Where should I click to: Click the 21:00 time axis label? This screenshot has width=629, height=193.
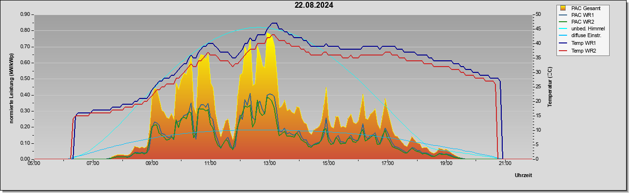pyautogui.click(x=505, y=164)
